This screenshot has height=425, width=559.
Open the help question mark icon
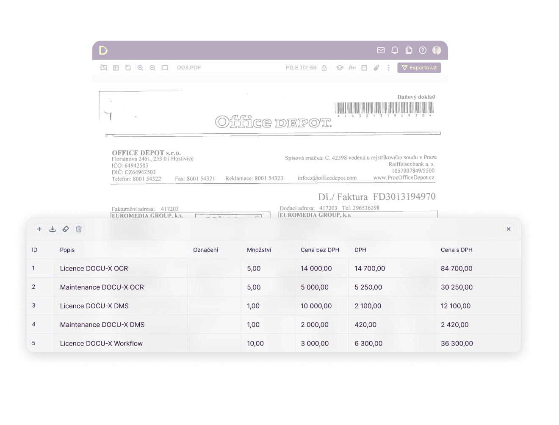tap(423, 50)
